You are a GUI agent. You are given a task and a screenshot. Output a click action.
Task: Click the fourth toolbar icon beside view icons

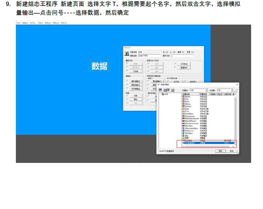pyautogui.click(x=172, y=90)
